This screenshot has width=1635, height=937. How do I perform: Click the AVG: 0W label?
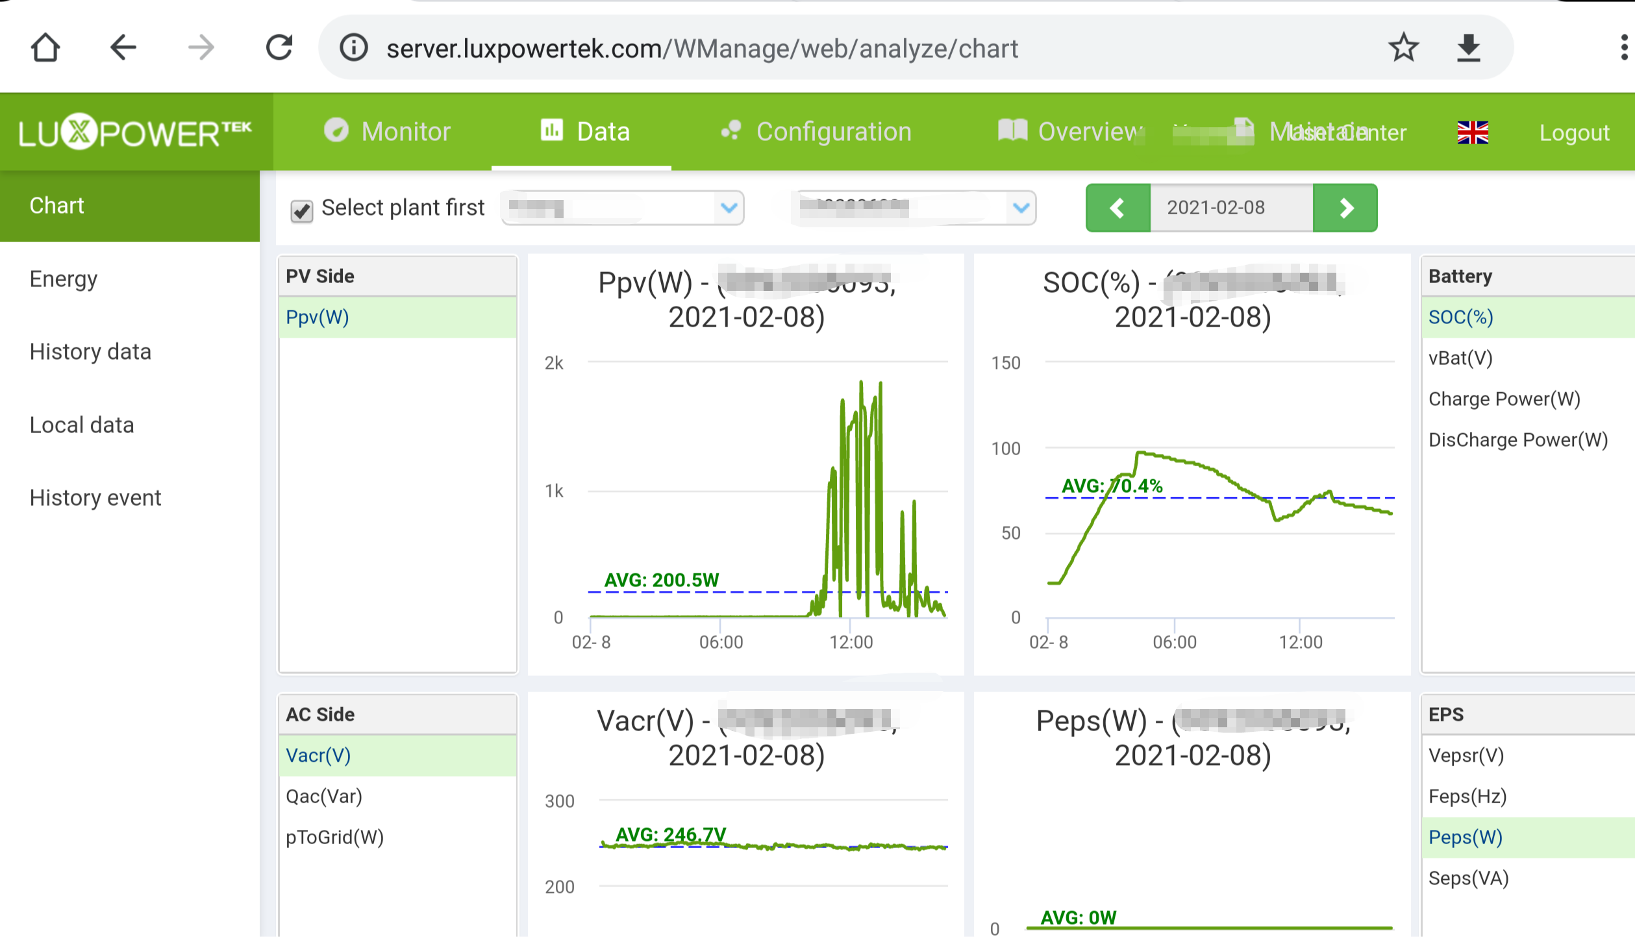coord(1079,918)
